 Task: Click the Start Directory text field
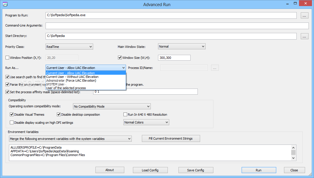point(171,36)
